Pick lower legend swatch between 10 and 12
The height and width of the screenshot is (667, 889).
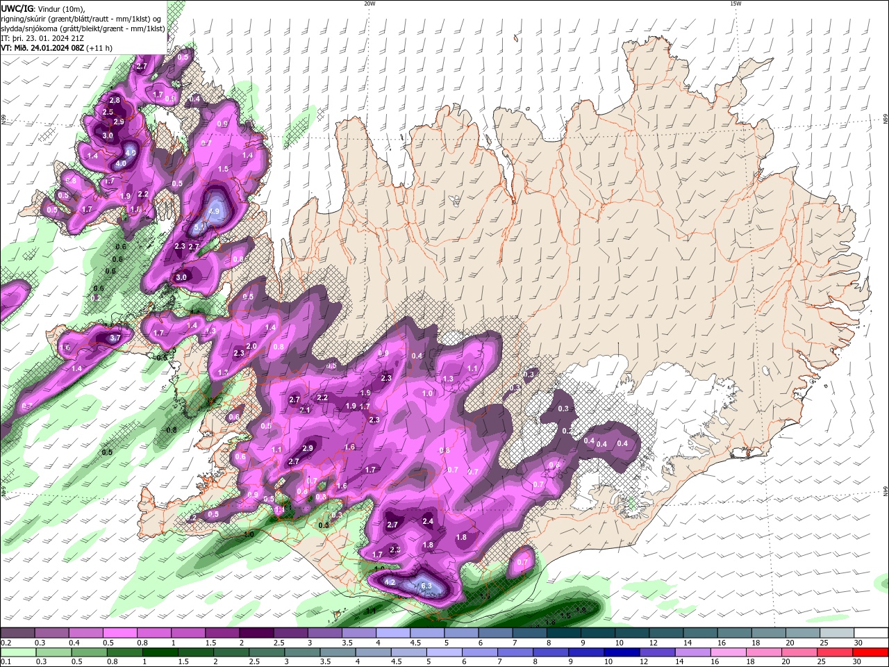pos(623,652)
